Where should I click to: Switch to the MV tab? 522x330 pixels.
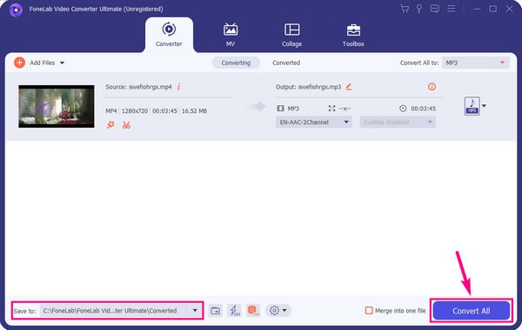click(231, 35)
